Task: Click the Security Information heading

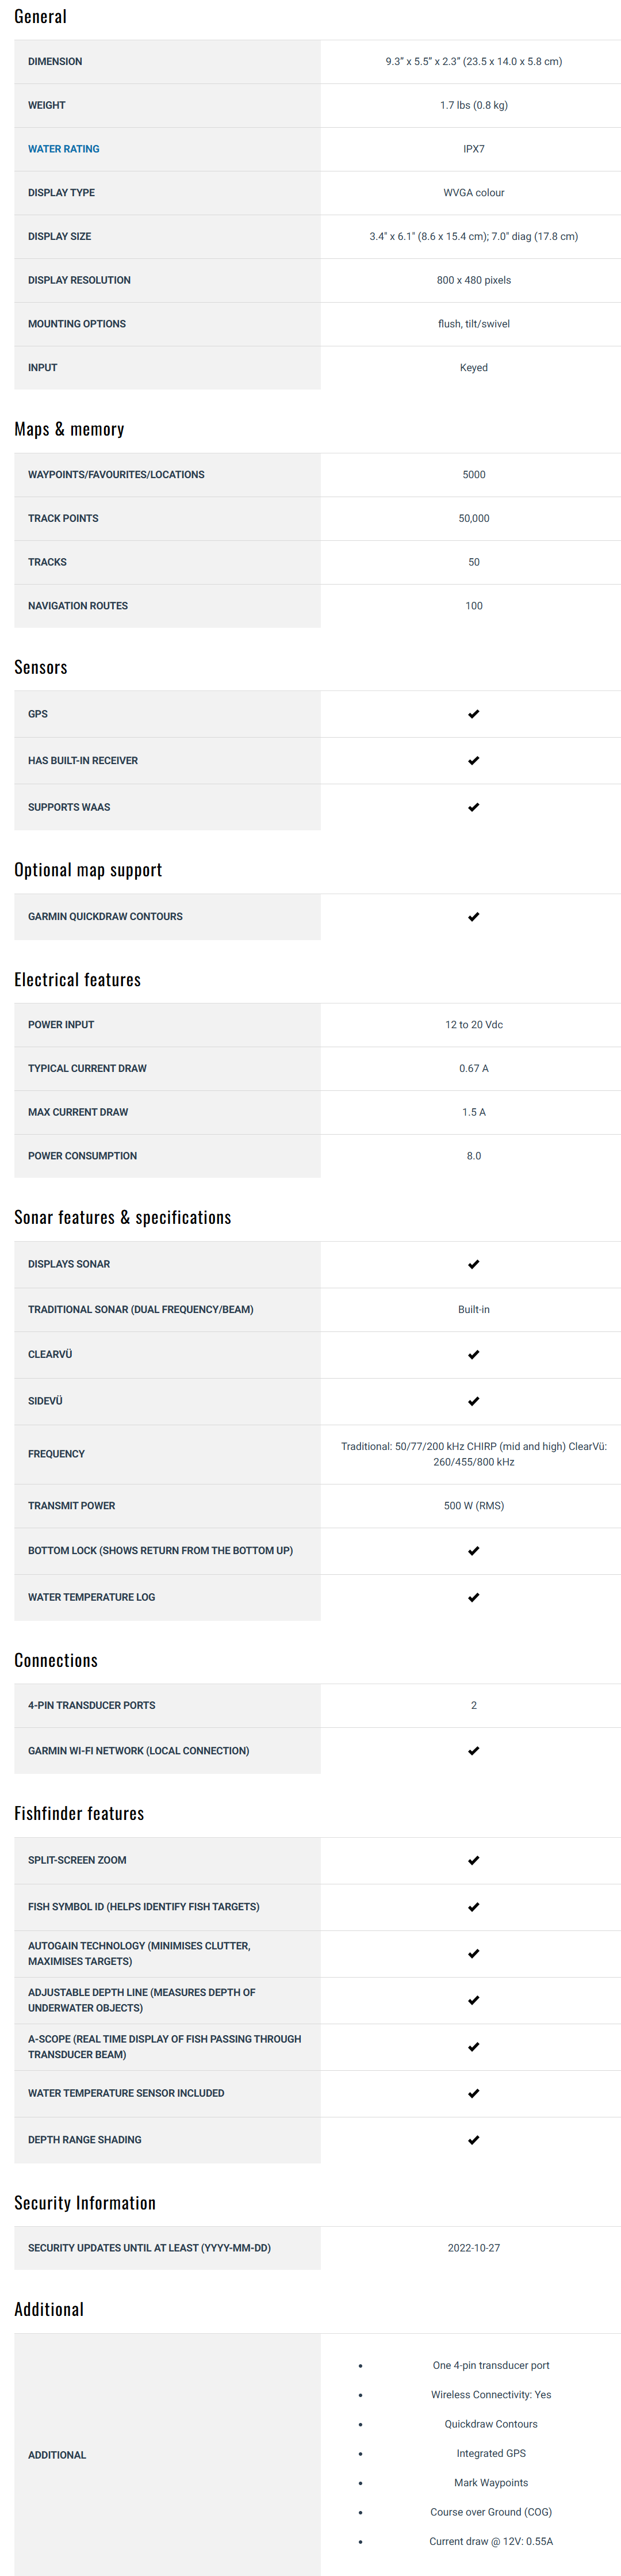Action: coord(85,2203)
